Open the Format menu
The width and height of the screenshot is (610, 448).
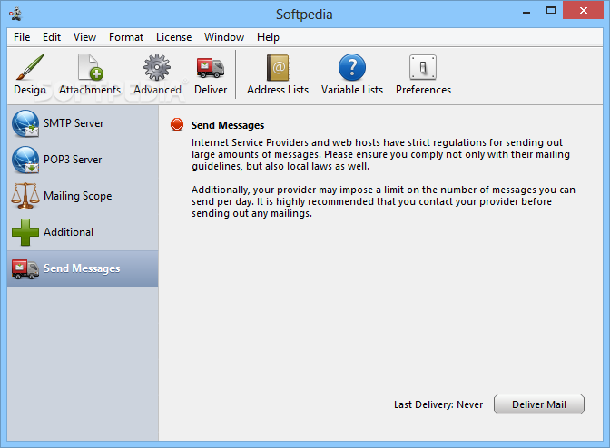(x=126, y=37)
